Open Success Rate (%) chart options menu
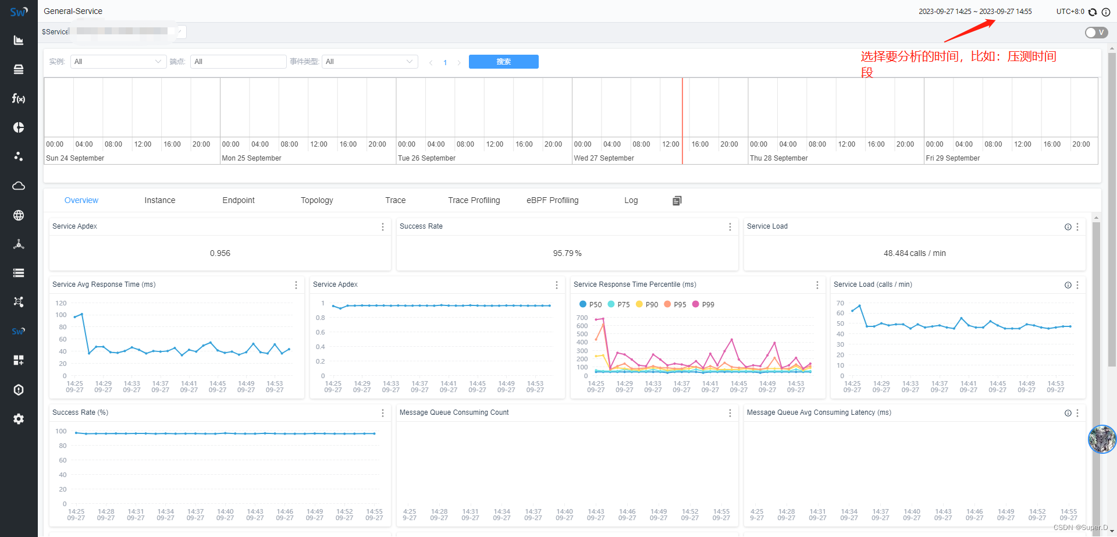This screenshot has height=537, width=1117. 383,413
